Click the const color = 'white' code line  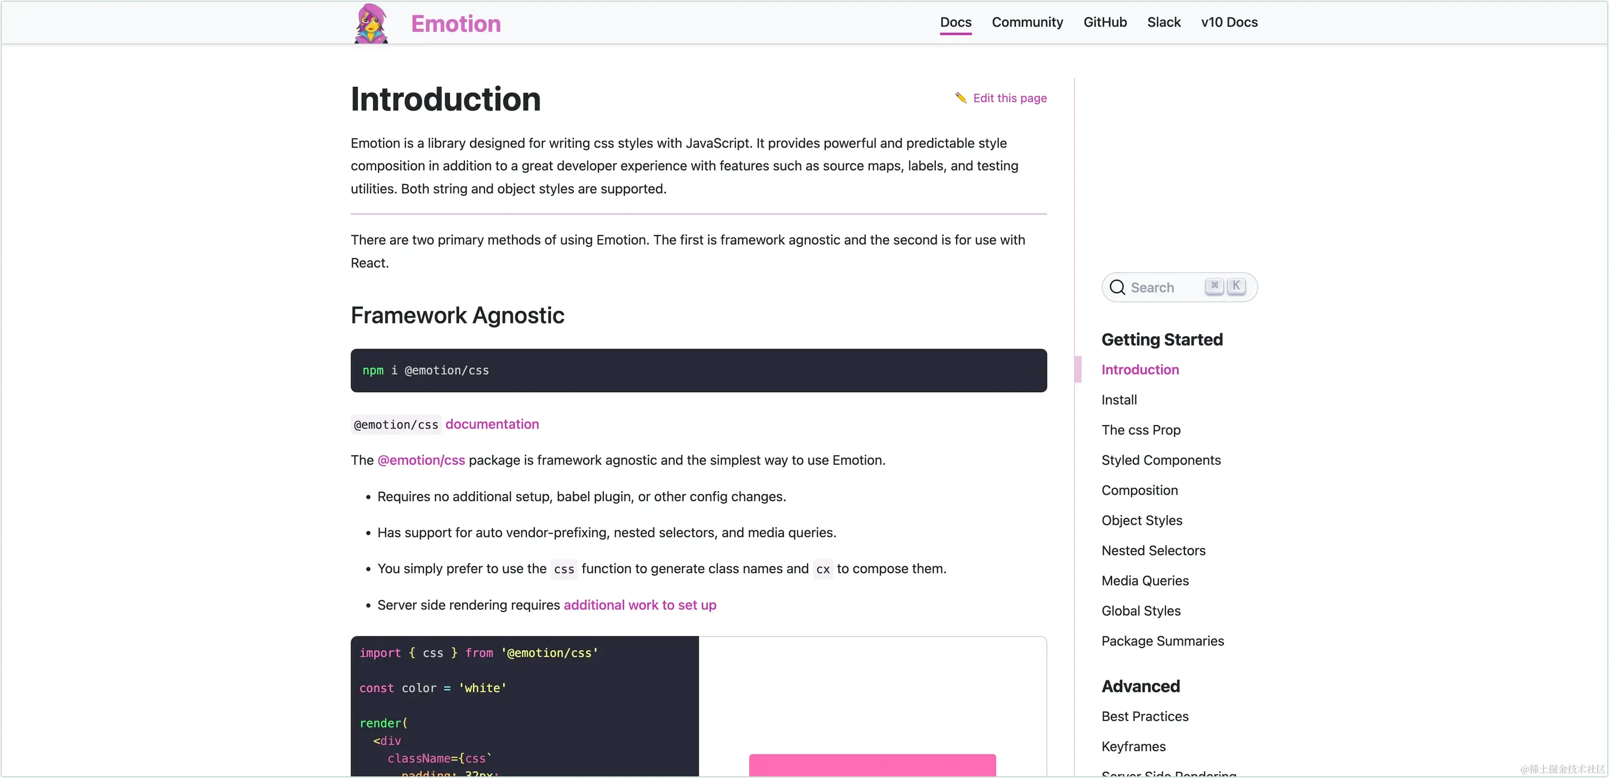433,688
